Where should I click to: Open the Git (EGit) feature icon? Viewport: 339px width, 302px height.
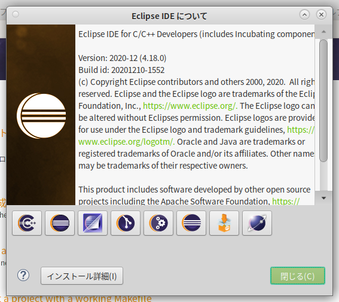tap(126, 223)
